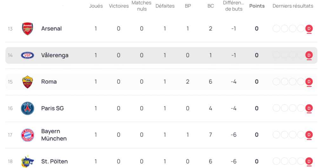Click the Différence de buts header

coord(234,6)
